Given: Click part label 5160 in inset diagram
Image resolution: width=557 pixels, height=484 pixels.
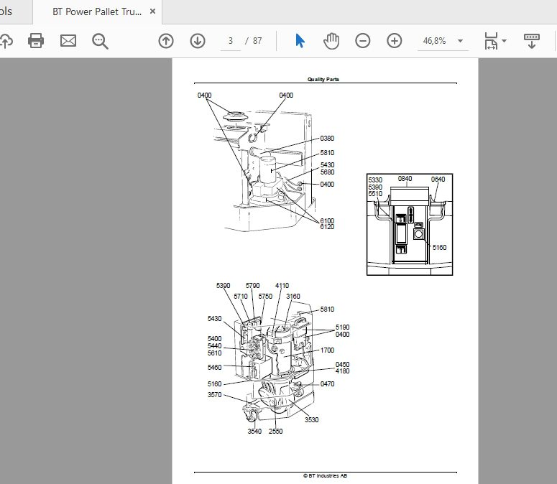Looking at the screenshot, I should click(x=439, y=247).
